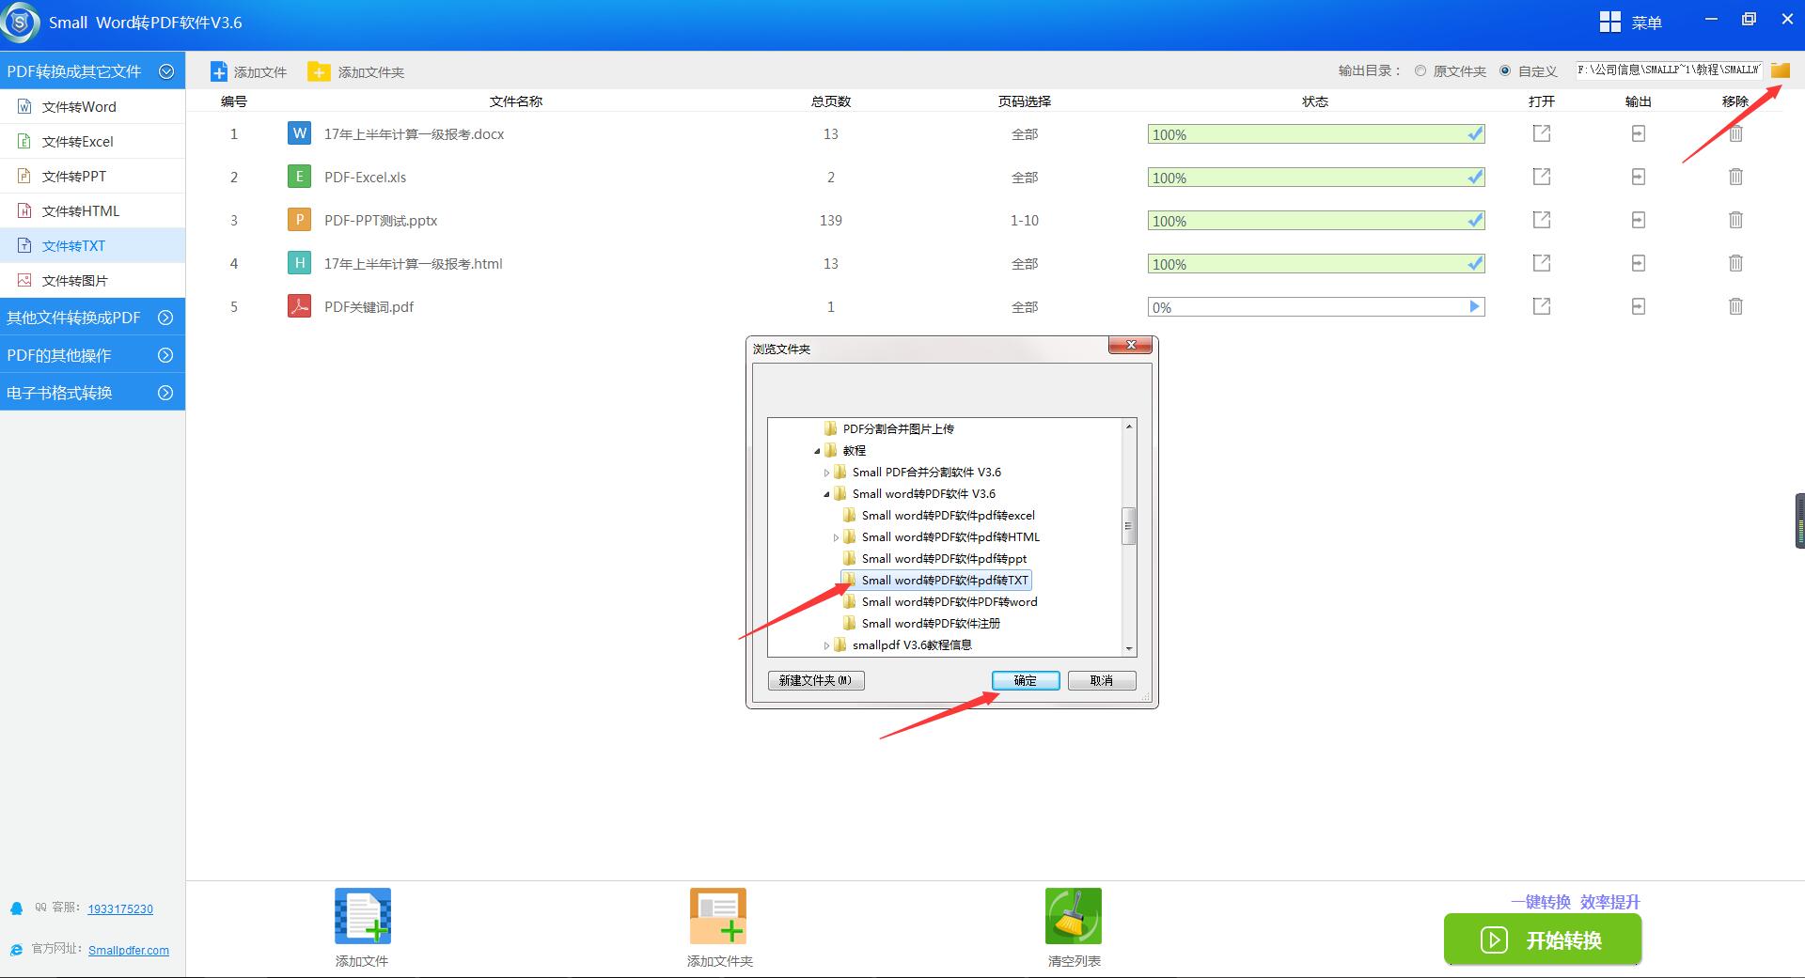This screenshot has width=1805, height=978.
Task: Click the large 添加文件 icon at bottom
Action: pos(362,916)
